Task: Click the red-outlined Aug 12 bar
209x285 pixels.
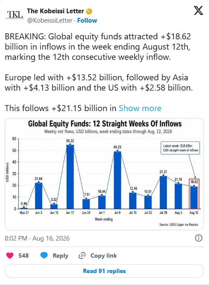Action: (194, 194)
